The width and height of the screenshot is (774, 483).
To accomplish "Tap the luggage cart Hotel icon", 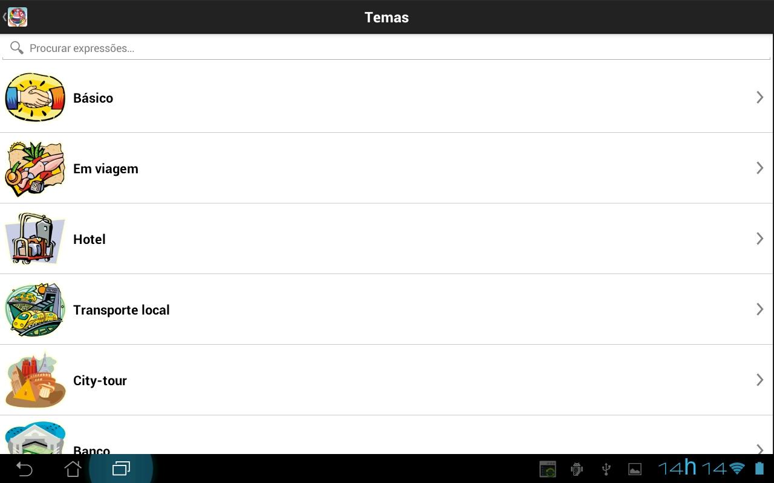I will click(35, 239).
